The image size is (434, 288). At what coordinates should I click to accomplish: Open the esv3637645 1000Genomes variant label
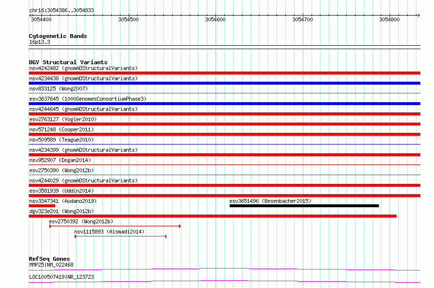point(88,99)
